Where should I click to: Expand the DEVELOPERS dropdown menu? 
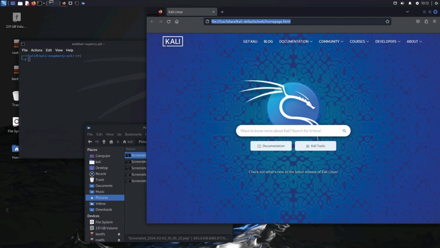coord(388,41)
